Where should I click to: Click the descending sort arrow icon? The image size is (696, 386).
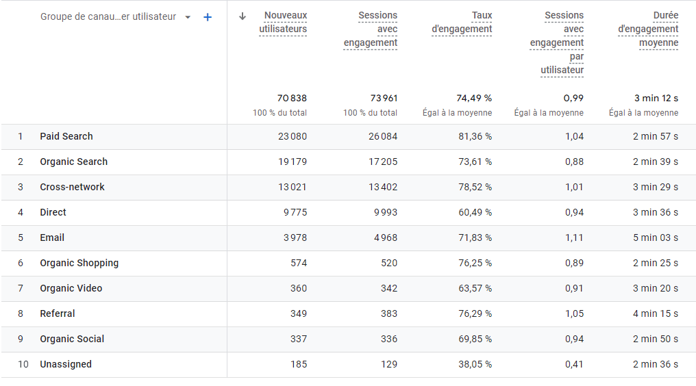point(243,16)
